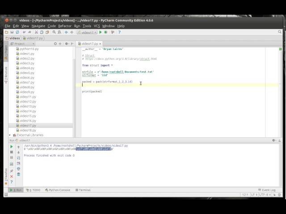This screenshot has height=214, width=286.
Task: Toggle pin tab in Run panel
Action: tap(12, 171)
